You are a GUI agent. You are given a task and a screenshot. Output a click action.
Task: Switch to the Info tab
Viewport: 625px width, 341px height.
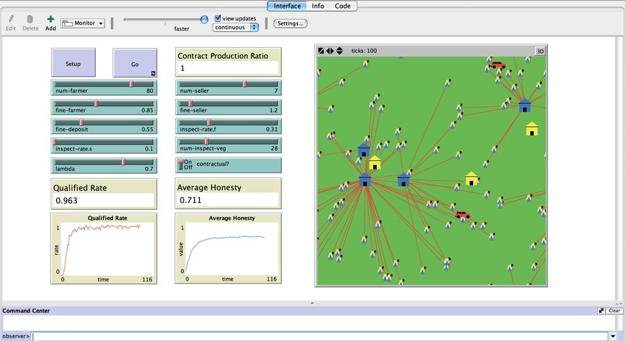(x=317, y=6)
